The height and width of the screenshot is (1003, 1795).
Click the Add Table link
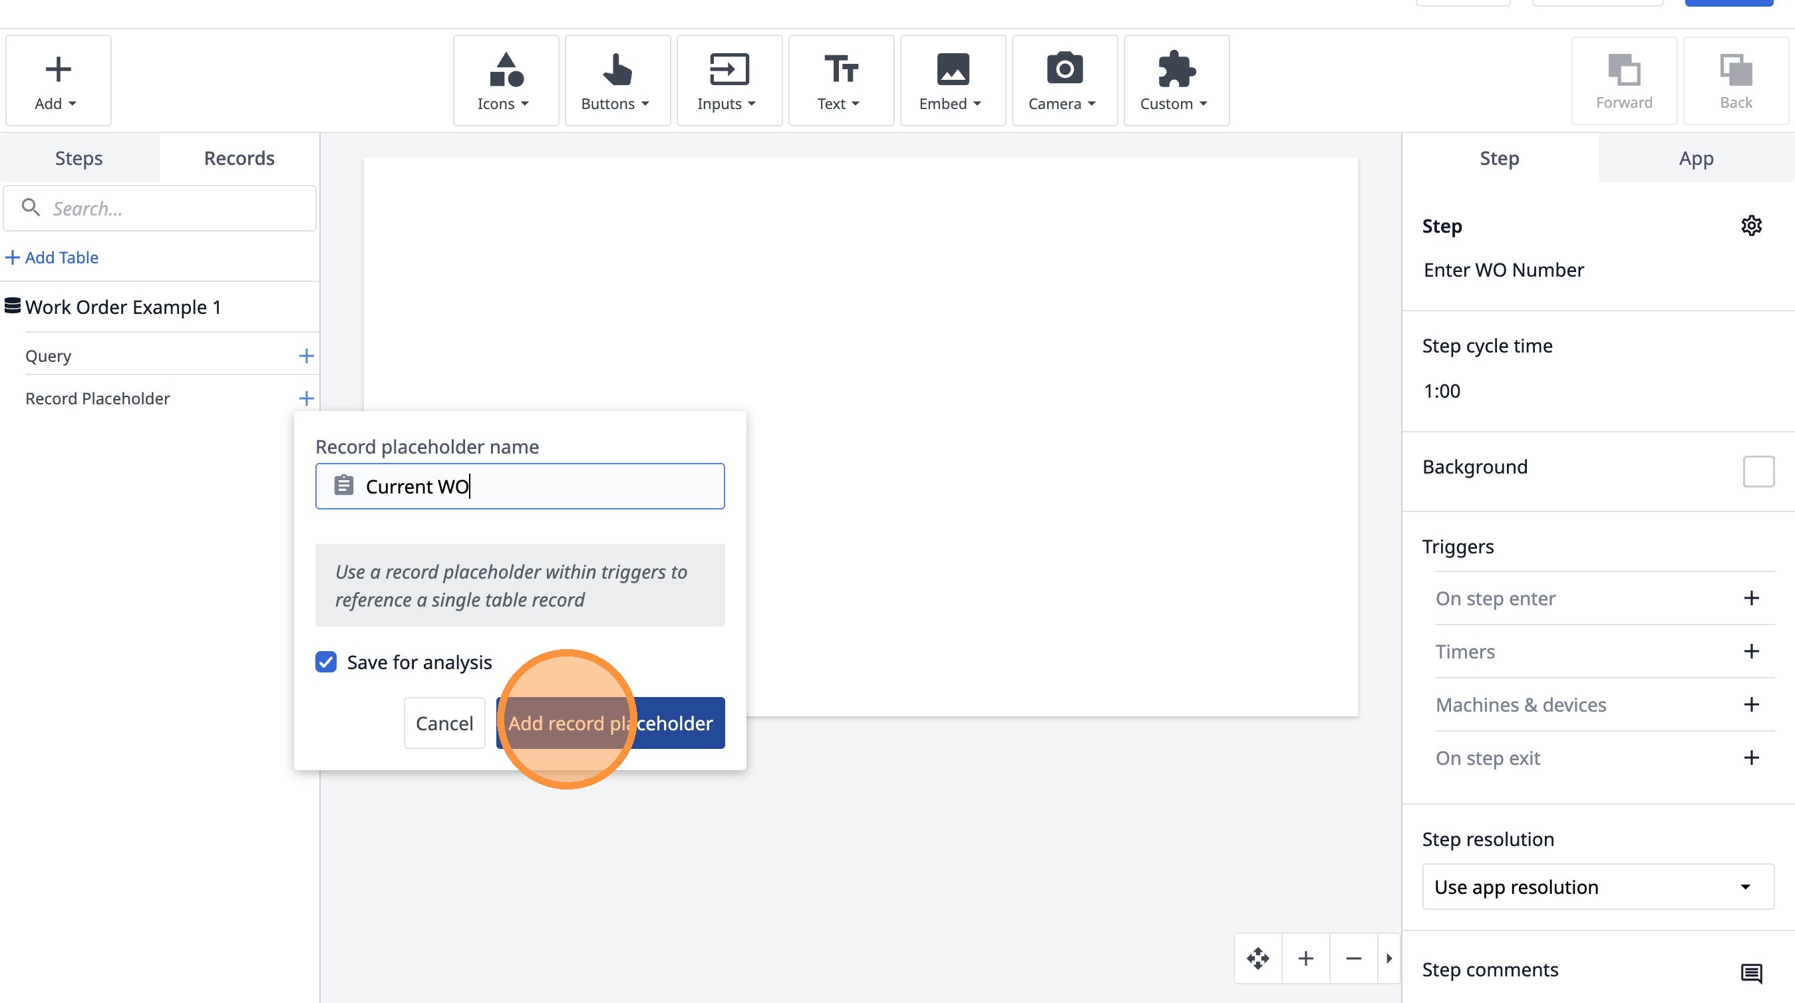[53, 257]
